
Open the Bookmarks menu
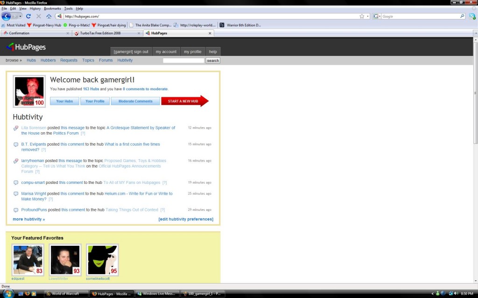(52, 8)
